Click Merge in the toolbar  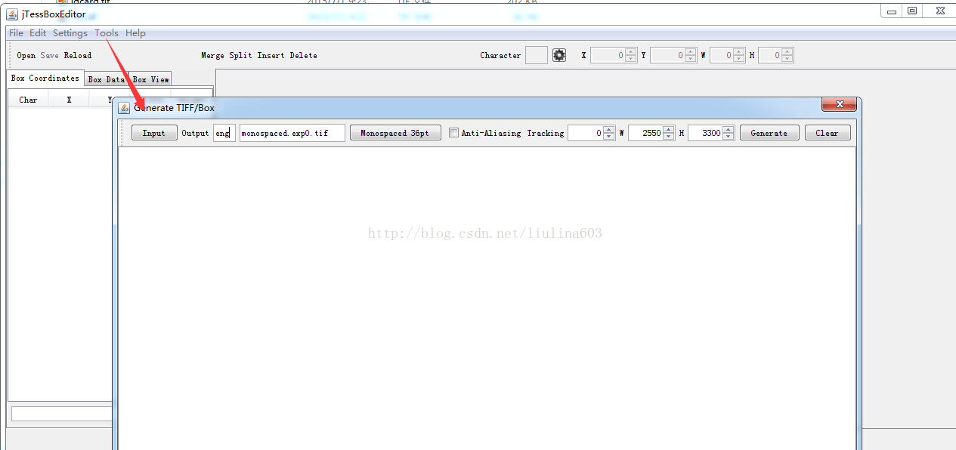[x=212, y=55]
